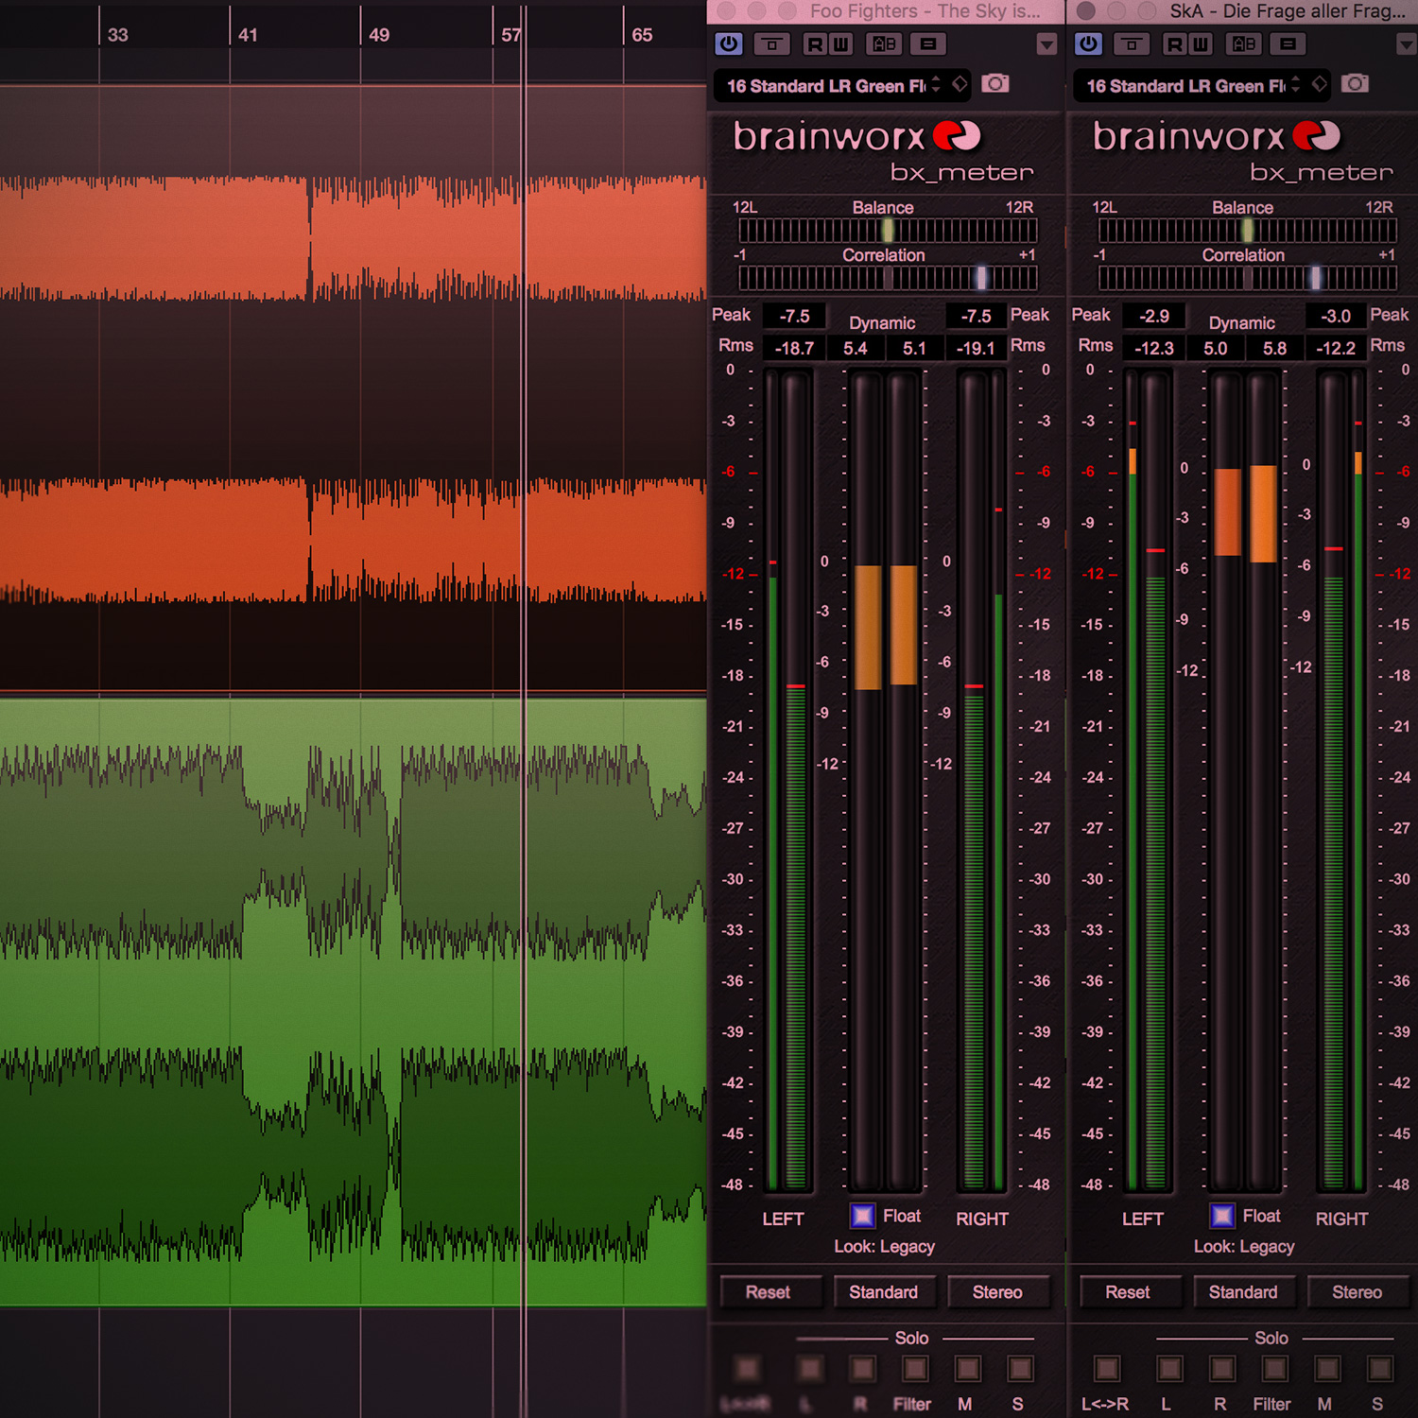Click timeline ruler at bar 49
This screenshot has width=1418, height=1418.
[x=378, y=35]
